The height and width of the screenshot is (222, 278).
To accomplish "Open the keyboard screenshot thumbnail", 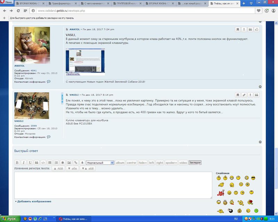I will (85, 60).
